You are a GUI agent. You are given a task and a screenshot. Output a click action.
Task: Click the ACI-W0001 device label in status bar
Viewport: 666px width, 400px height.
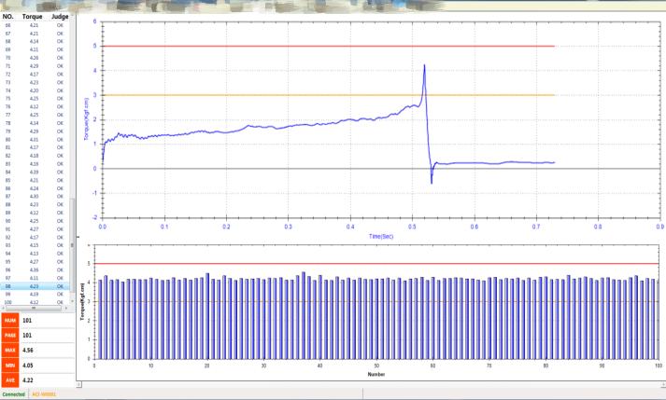pos(45,394)
